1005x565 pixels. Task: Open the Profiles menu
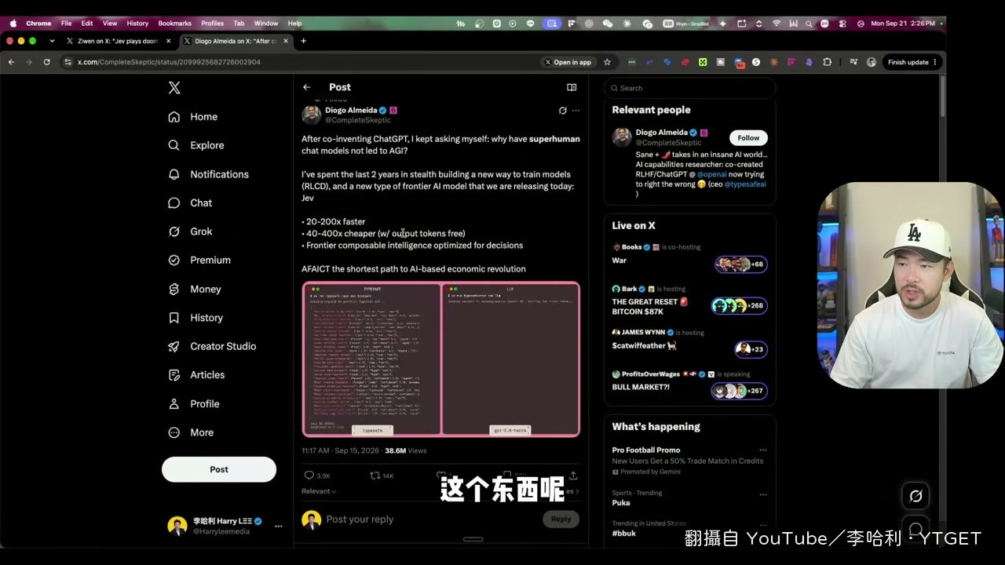coord(212,24)
